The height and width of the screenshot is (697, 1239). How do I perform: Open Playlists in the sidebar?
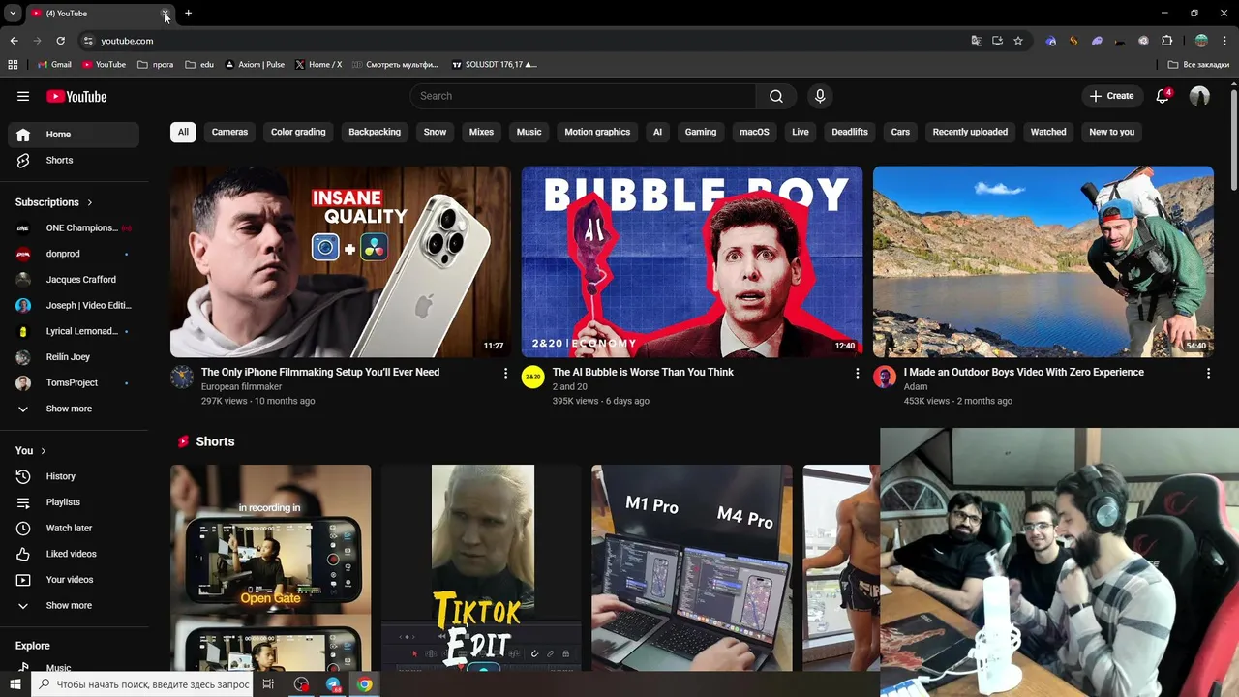74,502
